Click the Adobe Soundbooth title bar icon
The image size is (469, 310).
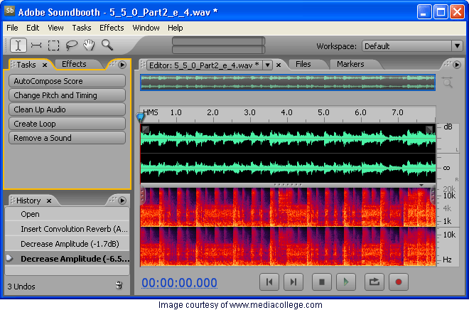click(9, 11)
